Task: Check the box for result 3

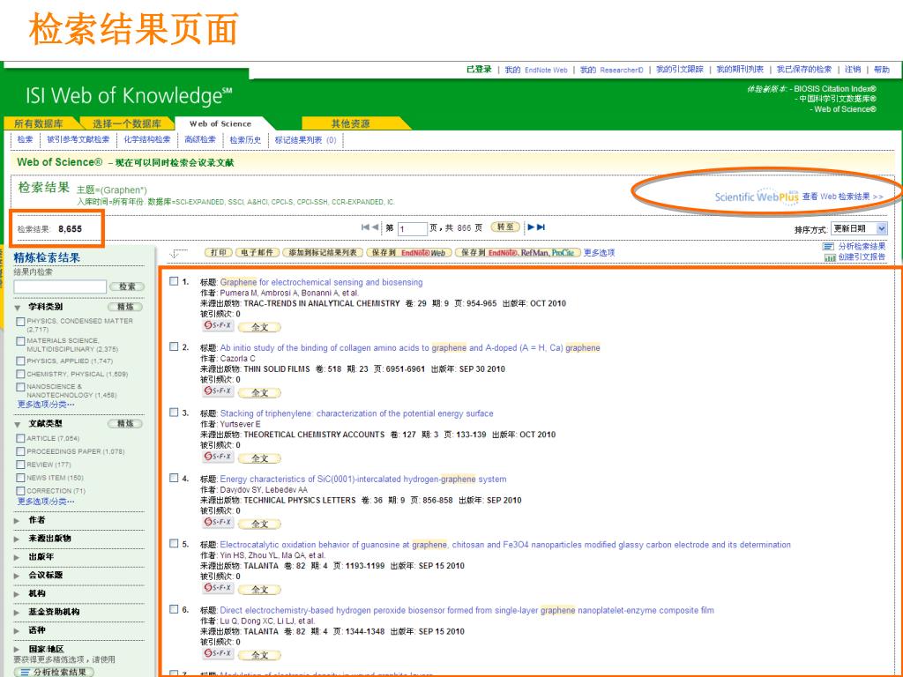Action: click(174, 413)
